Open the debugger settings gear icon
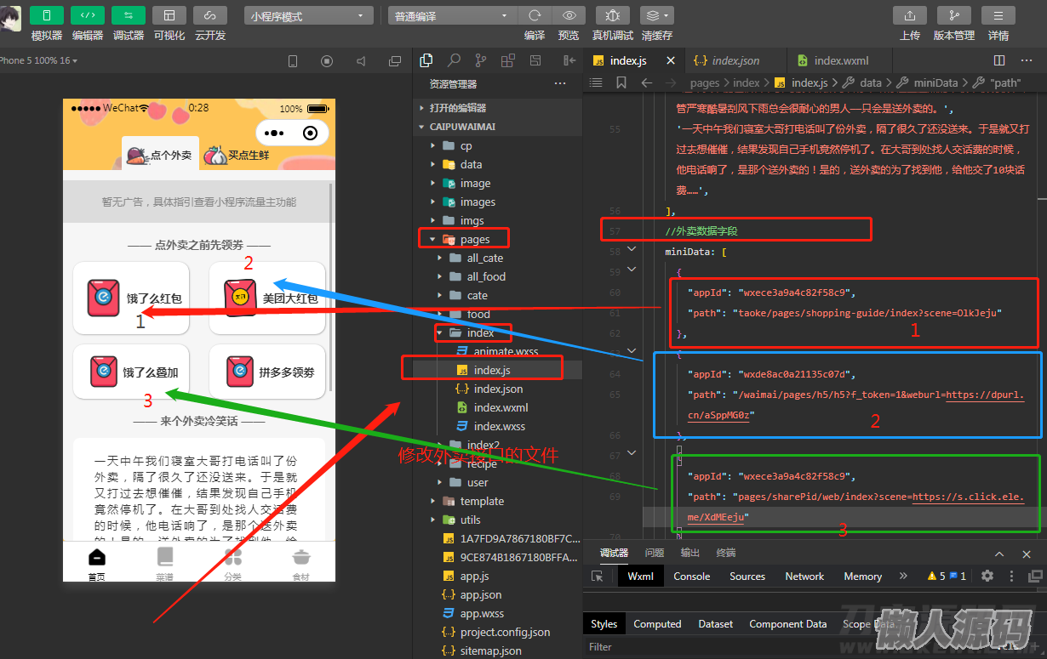Screen dimensions: 1047x659 pyautogui.click(x=987, y=576)
